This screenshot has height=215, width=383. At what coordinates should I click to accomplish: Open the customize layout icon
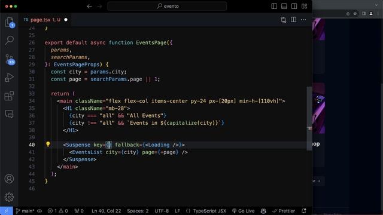pos(305,7)
